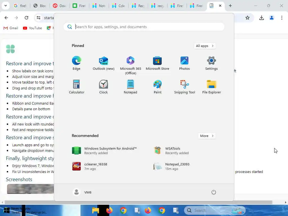Click the taskbar Search box
The image size is (288, 216).
click(x=215, y=210)
